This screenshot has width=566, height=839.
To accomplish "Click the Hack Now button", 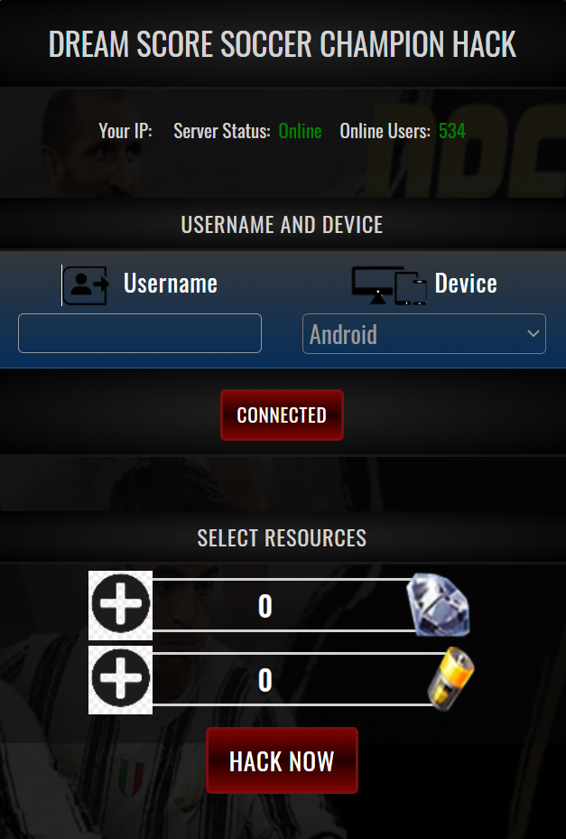I will tap(282, 760).
